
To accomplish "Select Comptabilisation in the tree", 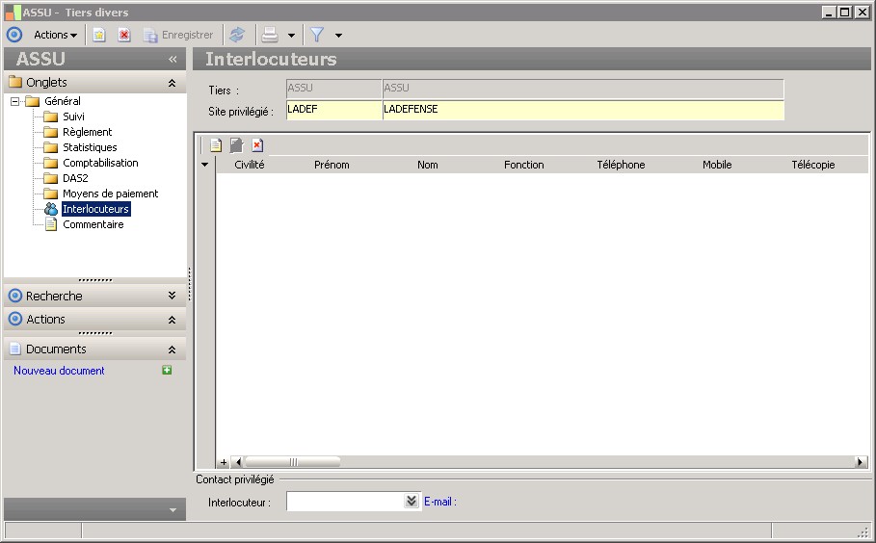I will click(x=100, y=163).
